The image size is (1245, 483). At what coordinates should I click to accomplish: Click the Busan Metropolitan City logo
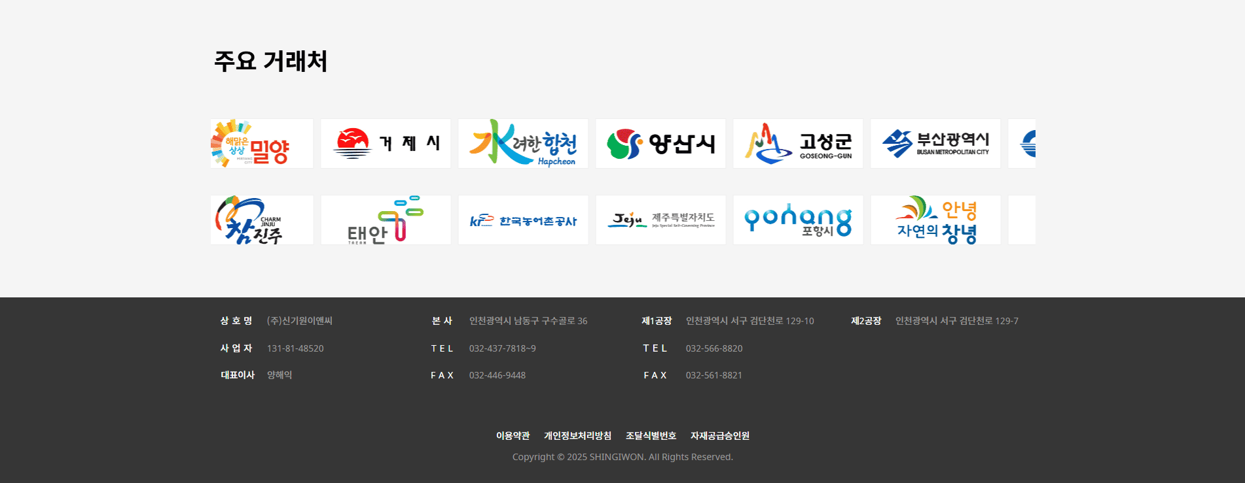[935, 143]
